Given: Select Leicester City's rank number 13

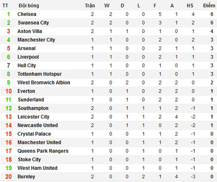Looking at the screenshot, I should pos(9,117).
